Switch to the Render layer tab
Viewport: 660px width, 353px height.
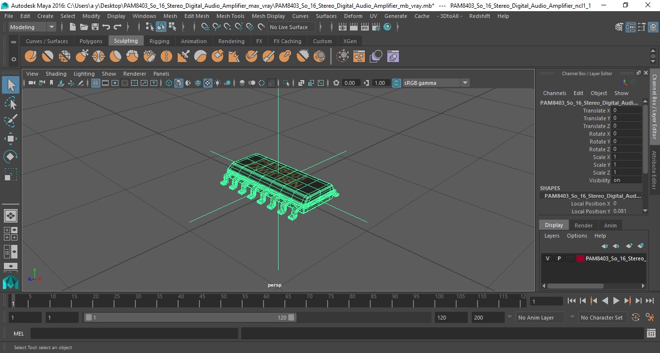pyautogui.click(x=583, y=225)
